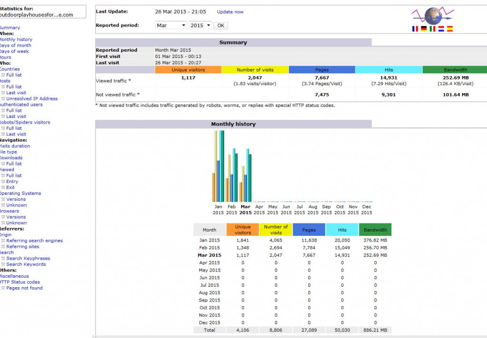This screenshot has width=487, height=338.
Task: Open the Hosts report link
Action: [x=5, y=81]
